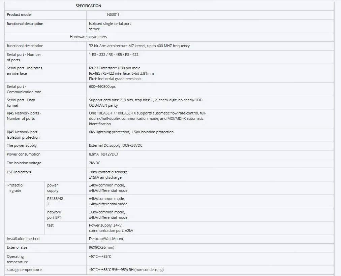
Task: Click the Serial port - Number of ports label
Action: click(x=24, y=57)
